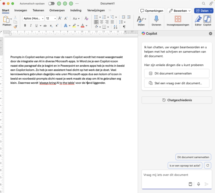The image size is (215, 193).
Task: Show more ribbon tabs with the chevron
Action: tap(110, 10)
